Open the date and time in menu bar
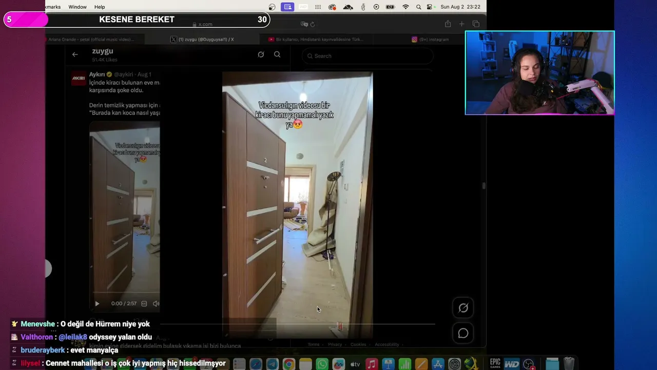657x370 pixels. tap(460, 7)
